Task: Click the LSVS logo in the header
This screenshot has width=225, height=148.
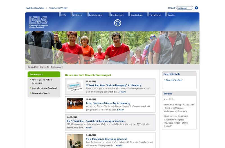Action: [x=38, y=22]
